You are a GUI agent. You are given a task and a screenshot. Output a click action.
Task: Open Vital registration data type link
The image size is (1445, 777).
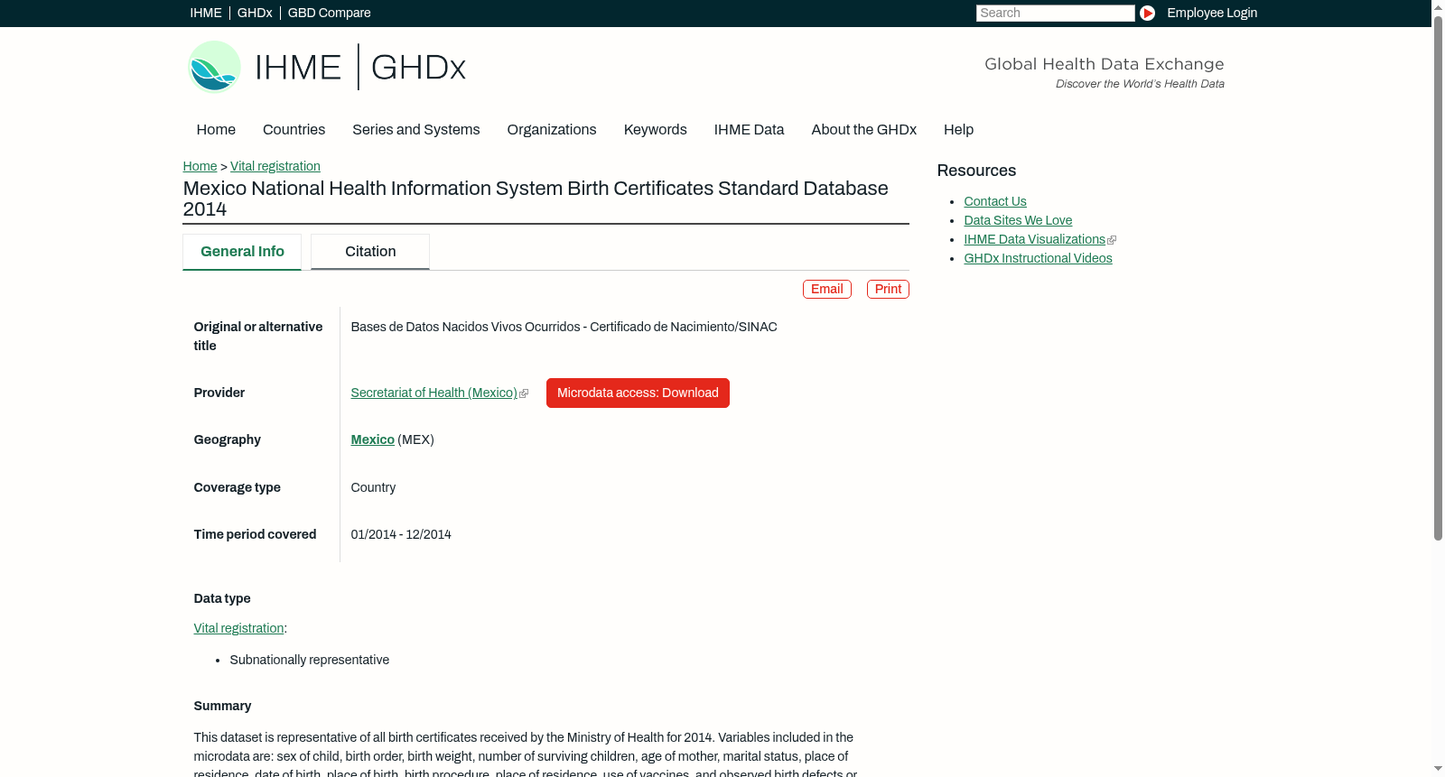238,628
